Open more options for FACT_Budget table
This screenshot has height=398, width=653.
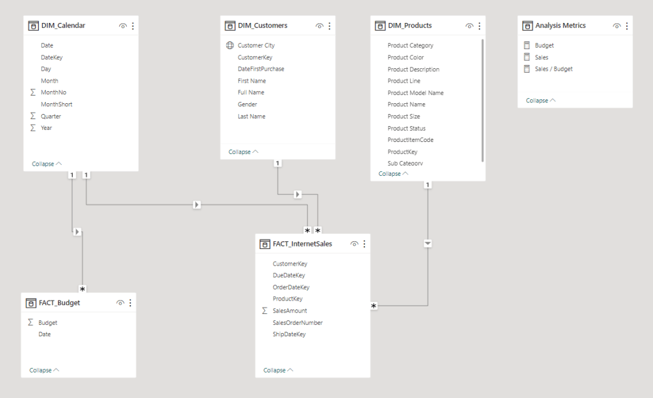point(130,303)
